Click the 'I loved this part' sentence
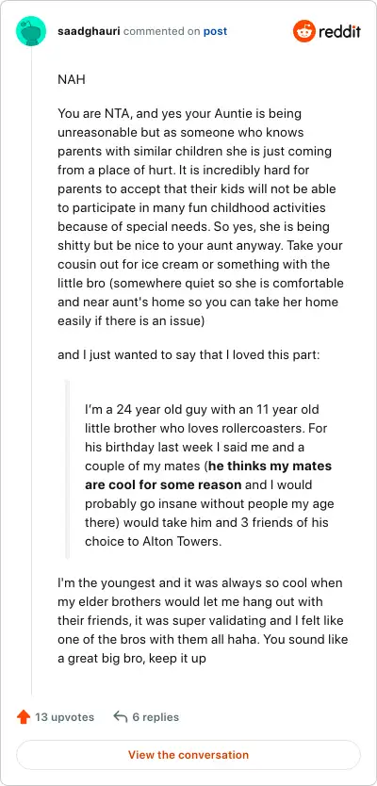The height and width of the screenshot is (786, 377). [x=193, y=355]
